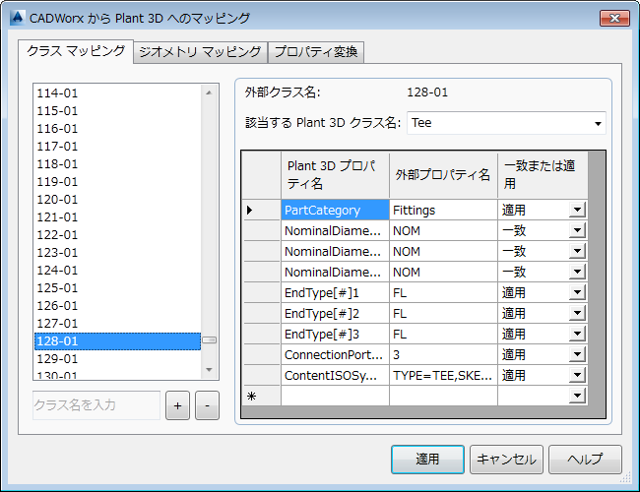
Task: Click class list scrollbar up arrow
Action: 209,93
